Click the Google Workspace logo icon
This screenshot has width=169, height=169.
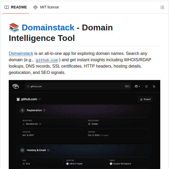tap(111, 164)
